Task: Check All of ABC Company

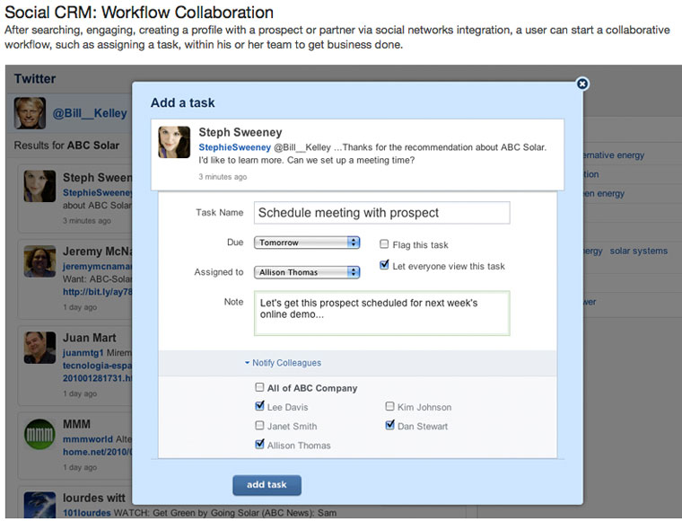Action: (259, 387)
